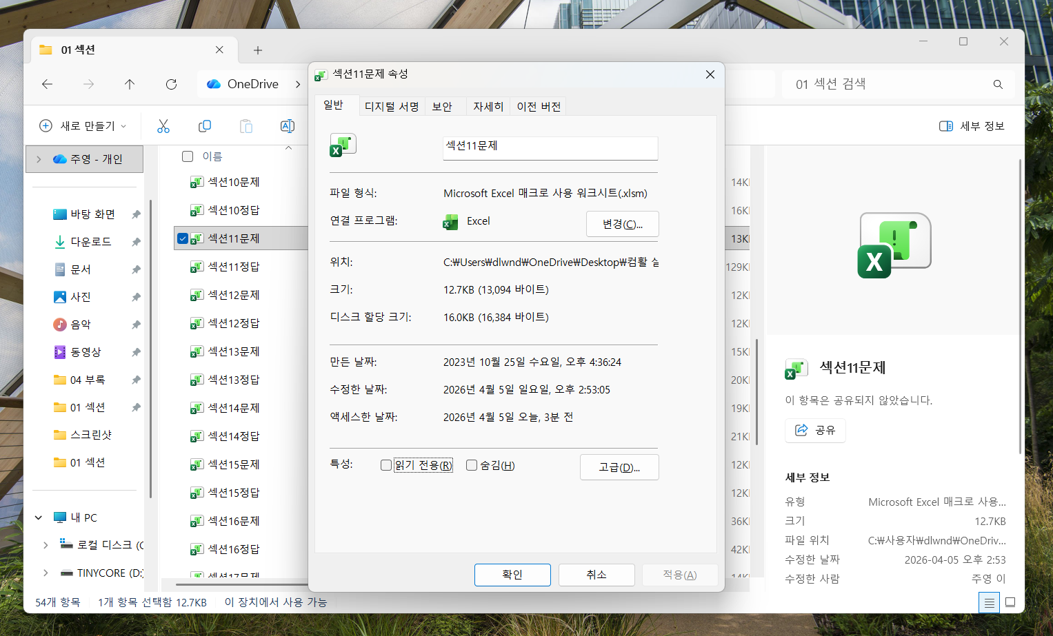Click the search magnifier icon
Viewport: 1053px width, 636px height.
(x=997, y=84)
